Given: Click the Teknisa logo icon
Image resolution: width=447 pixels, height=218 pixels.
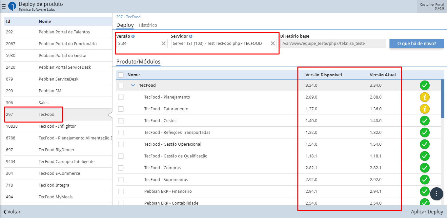Looking at the screenshot, I should (12, 7).
